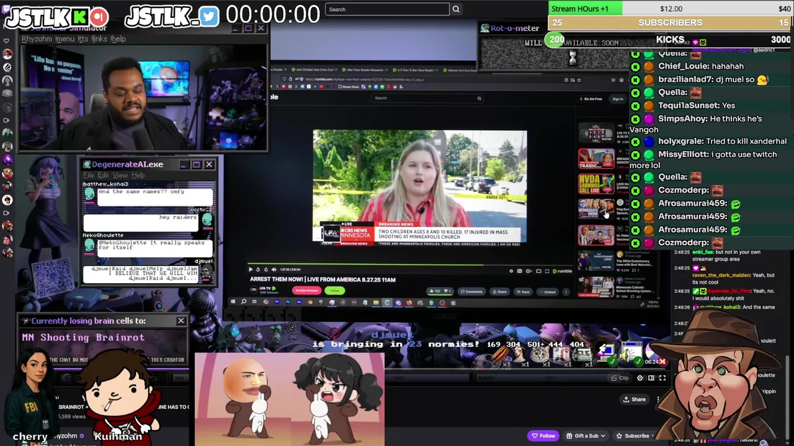
Task: Open the NVDA Earnings recommended video thumbnail
Action: [x=596, y=184]
